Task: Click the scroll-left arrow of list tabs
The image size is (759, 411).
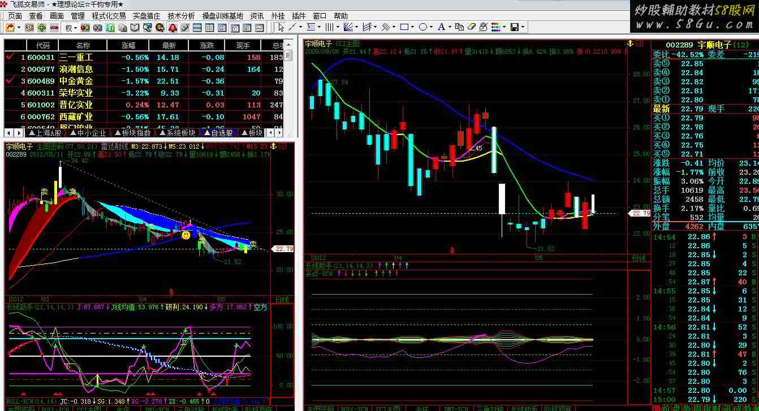Action: (9, 133)
